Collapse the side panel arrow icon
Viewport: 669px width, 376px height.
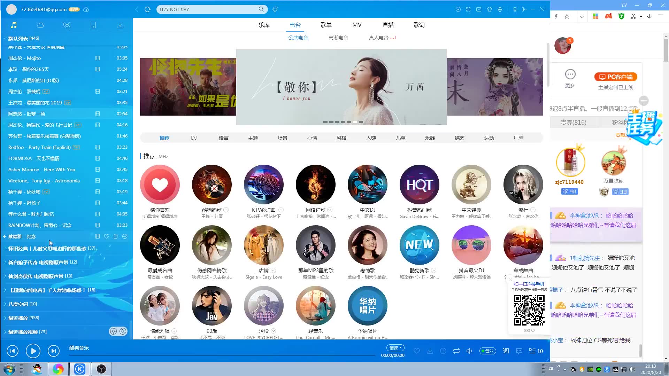524,9
